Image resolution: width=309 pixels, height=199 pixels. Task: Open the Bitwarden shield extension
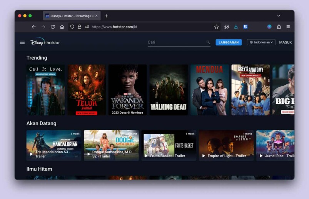246,27
